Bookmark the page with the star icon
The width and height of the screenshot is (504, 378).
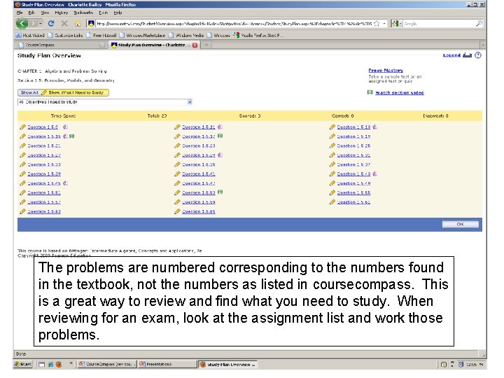pos(377,24)
